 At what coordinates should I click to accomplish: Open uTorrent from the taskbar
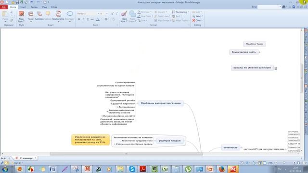pos(188,169)
